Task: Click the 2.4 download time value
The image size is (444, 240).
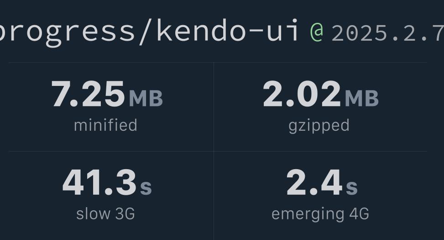Action: (x=314, y=182)
